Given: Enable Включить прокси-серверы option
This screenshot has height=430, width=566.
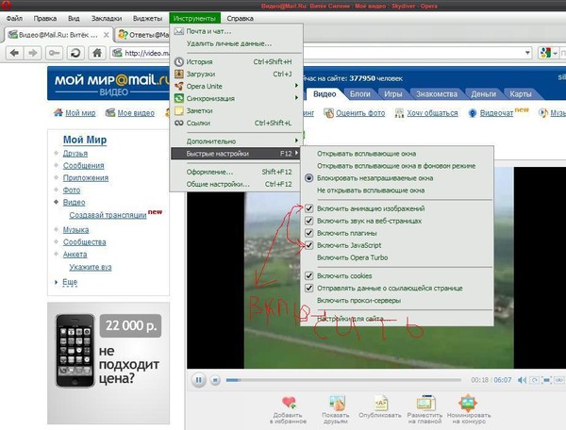Looking at the screenshot, I should click(396, 301).
